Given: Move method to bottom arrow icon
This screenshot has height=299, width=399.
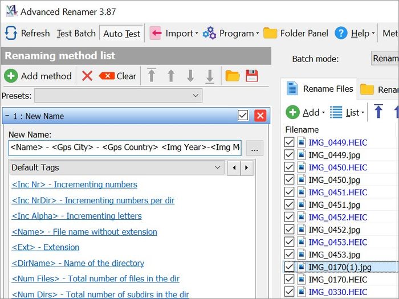Looking at the screenshot, I should tap(210, 76).
